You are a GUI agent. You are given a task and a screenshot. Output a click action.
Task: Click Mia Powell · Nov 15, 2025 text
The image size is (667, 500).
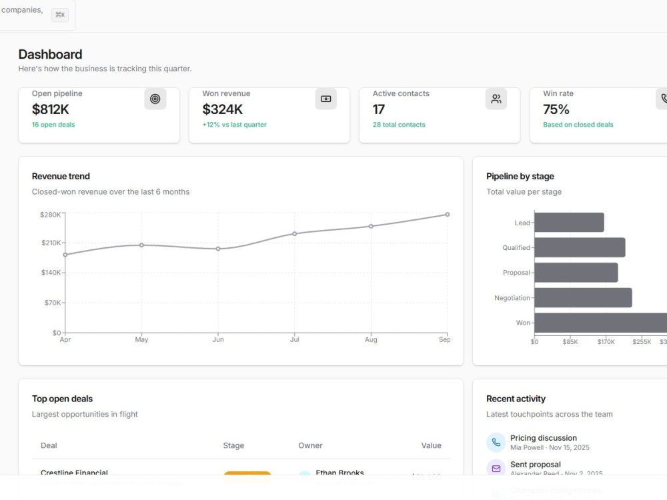pyautogui.click(x=550, y=448)
